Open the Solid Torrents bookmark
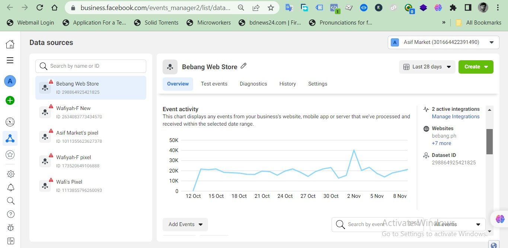The image size is (508, 248). (157, 23)
